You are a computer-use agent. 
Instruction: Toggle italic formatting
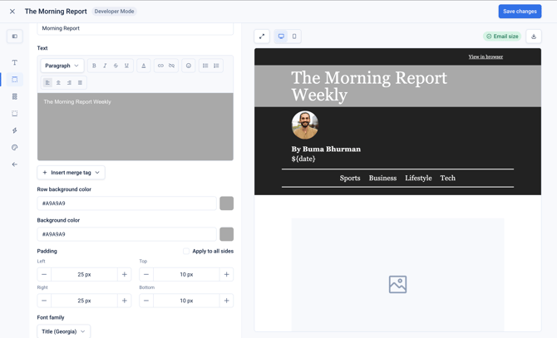105,66
